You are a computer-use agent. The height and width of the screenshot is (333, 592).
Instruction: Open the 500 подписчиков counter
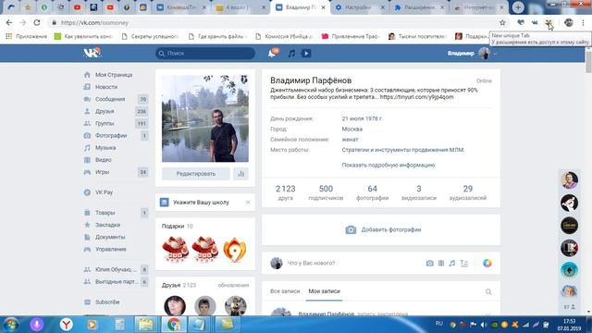[326, 192]
